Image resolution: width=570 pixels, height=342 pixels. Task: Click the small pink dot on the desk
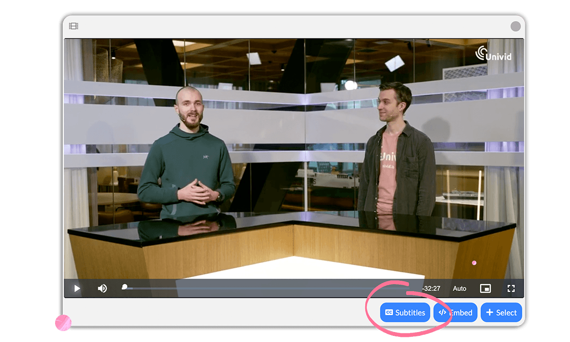[474, 263]
